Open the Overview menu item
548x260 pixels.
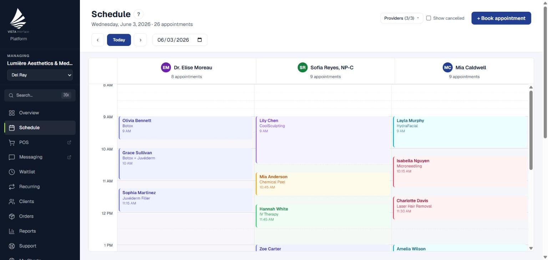click(40, 113)
